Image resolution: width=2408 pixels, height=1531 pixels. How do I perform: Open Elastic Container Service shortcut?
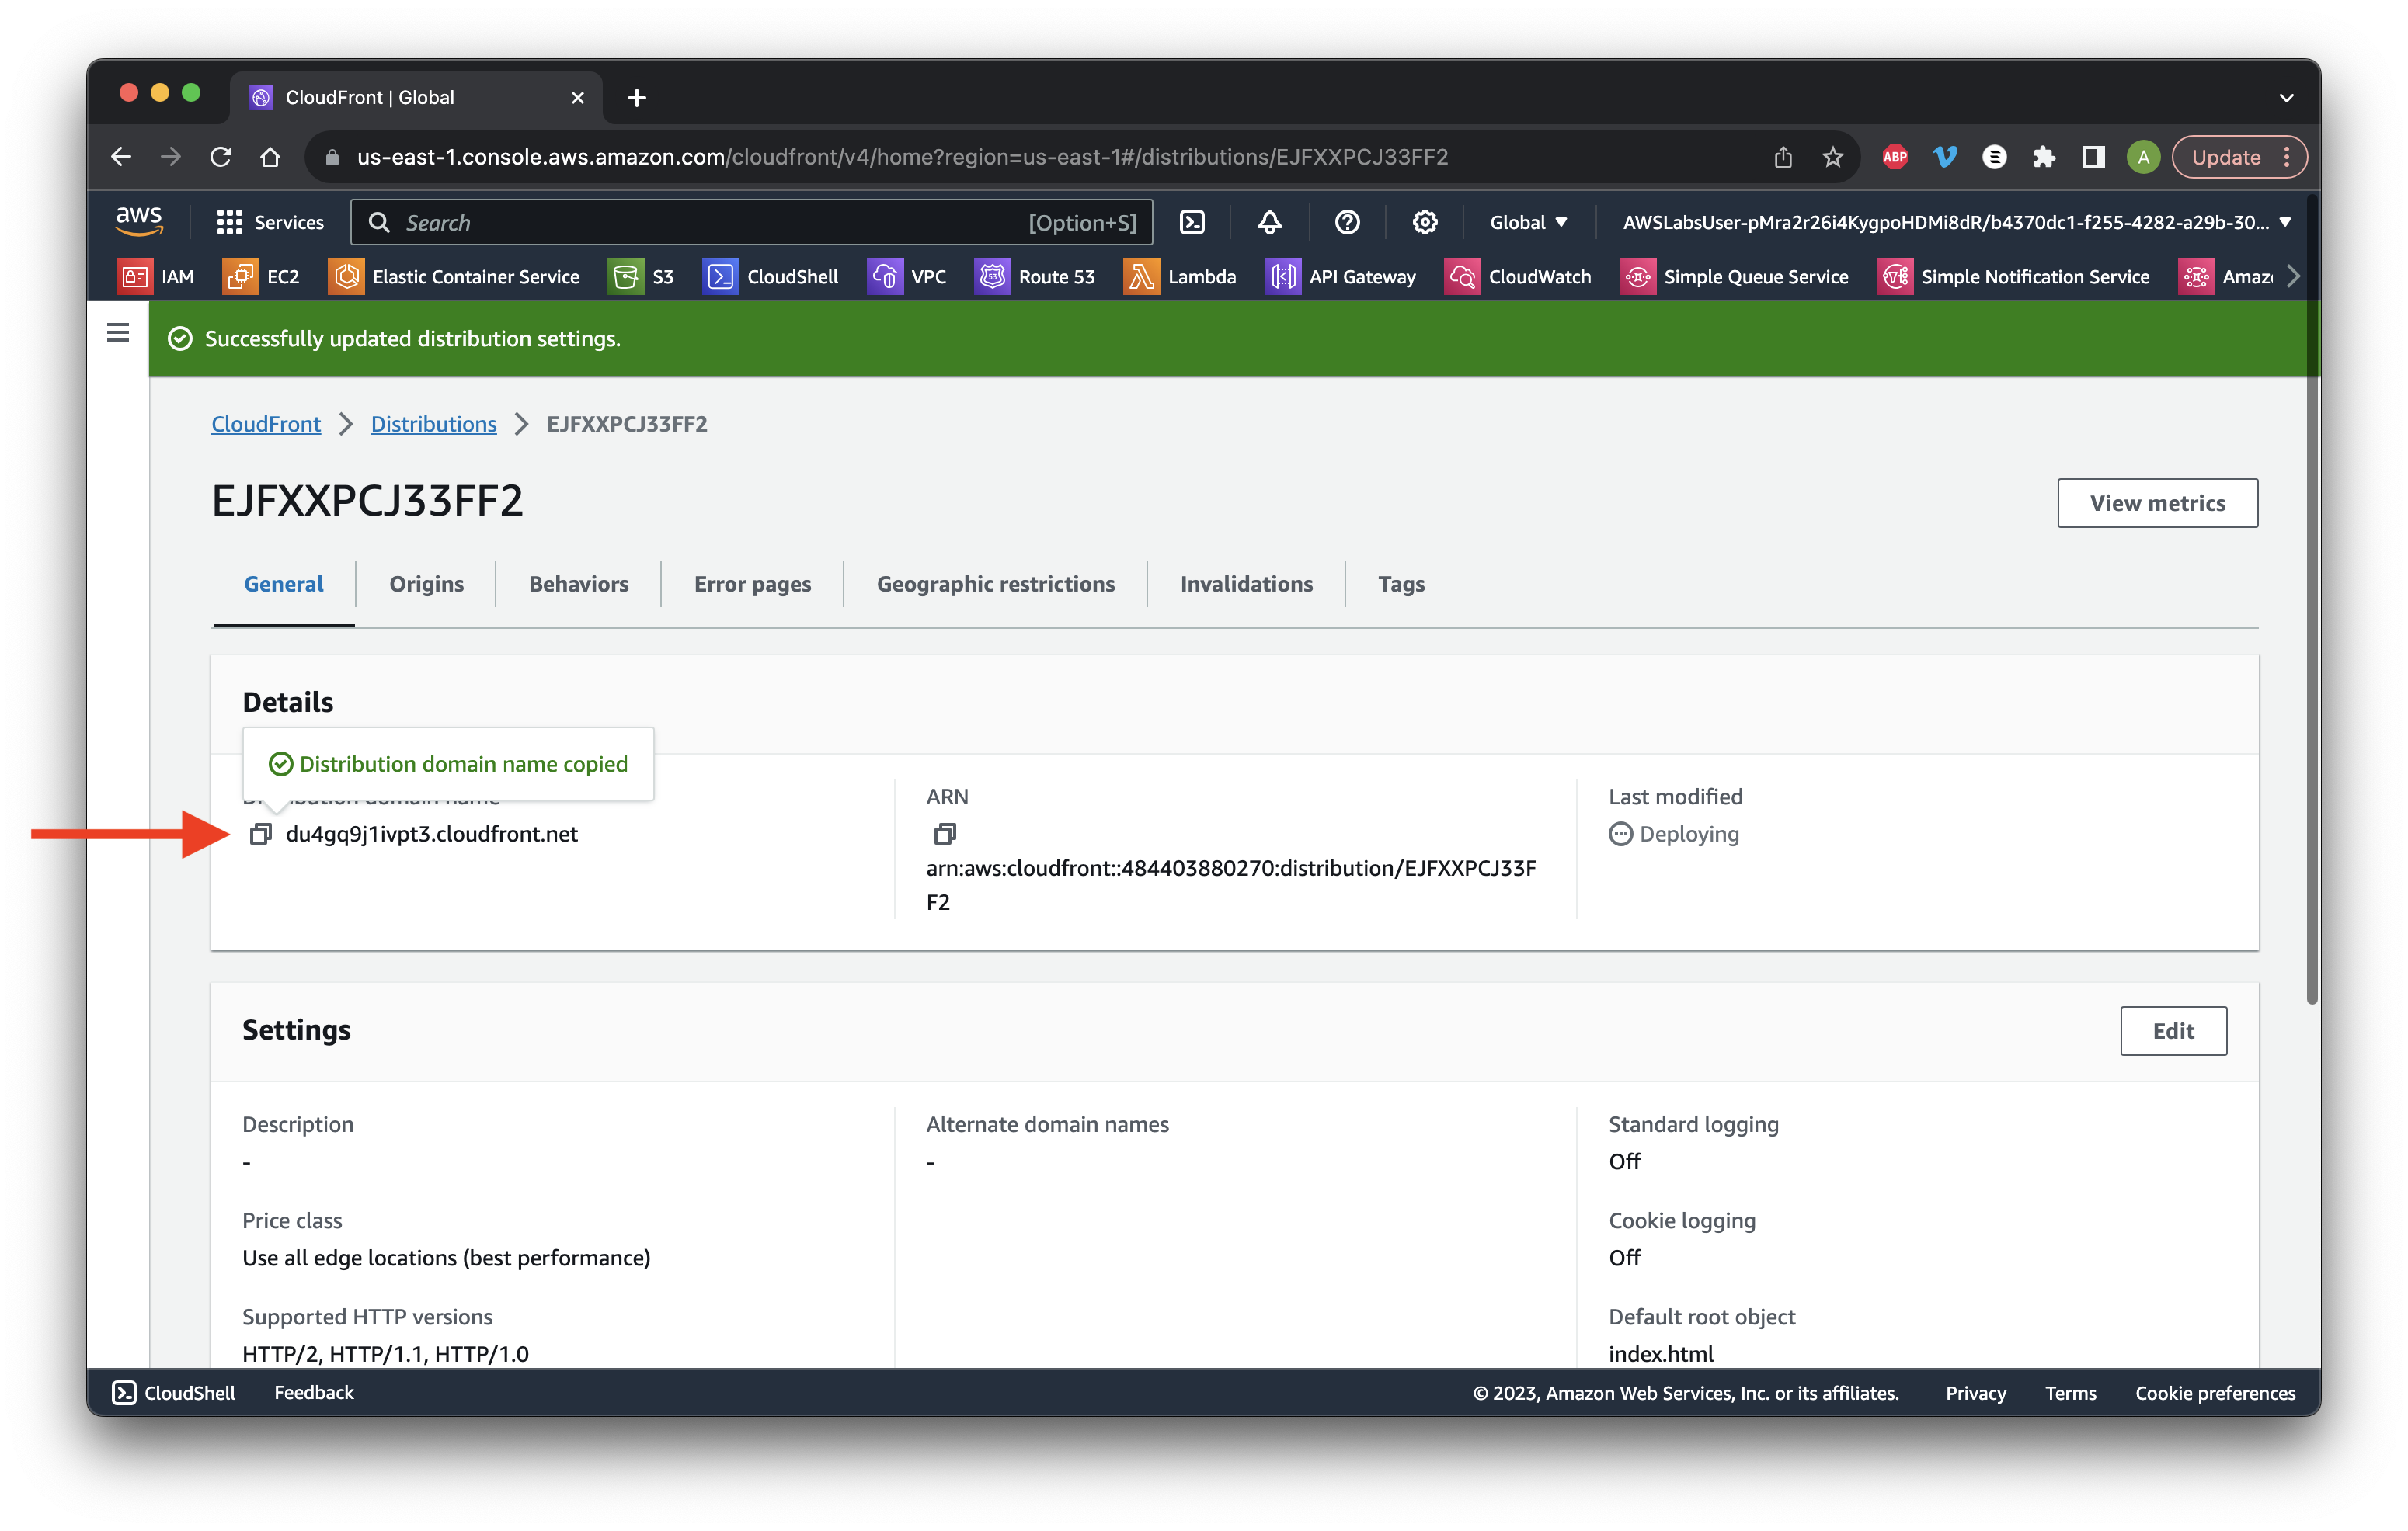455,277
